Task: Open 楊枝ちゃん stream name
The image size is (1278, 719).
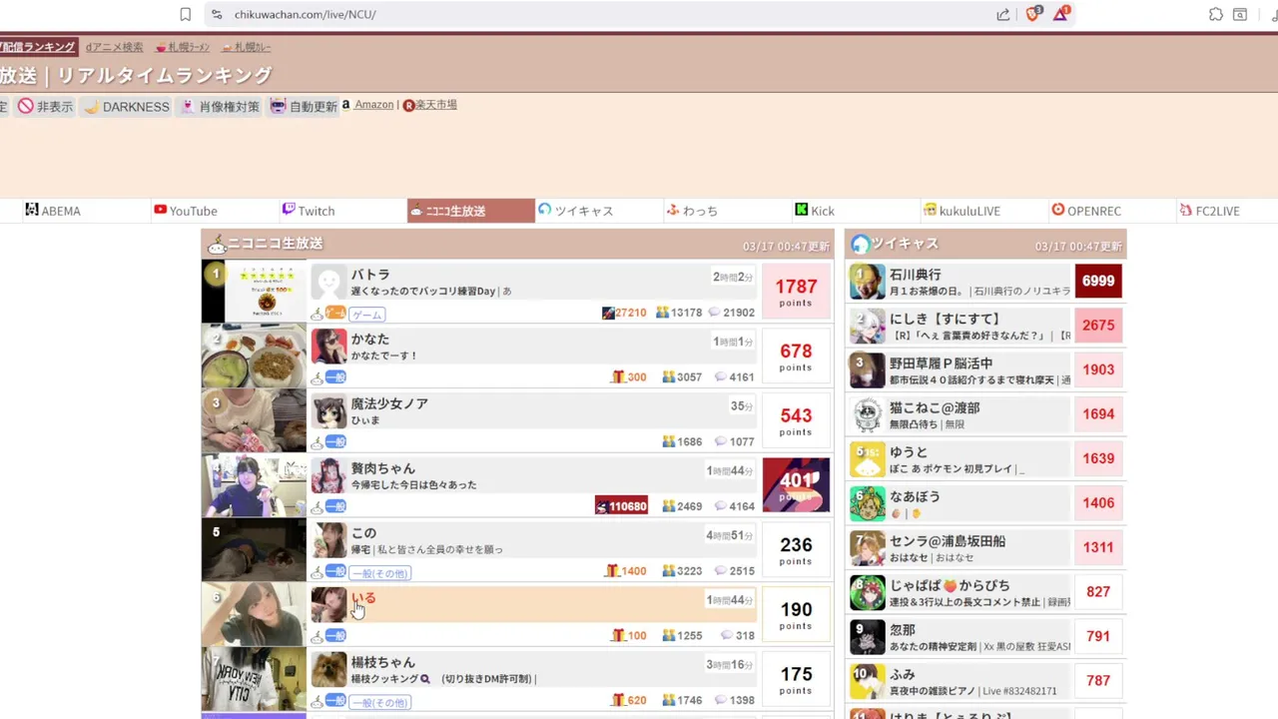Action: [x=382, y=662]
